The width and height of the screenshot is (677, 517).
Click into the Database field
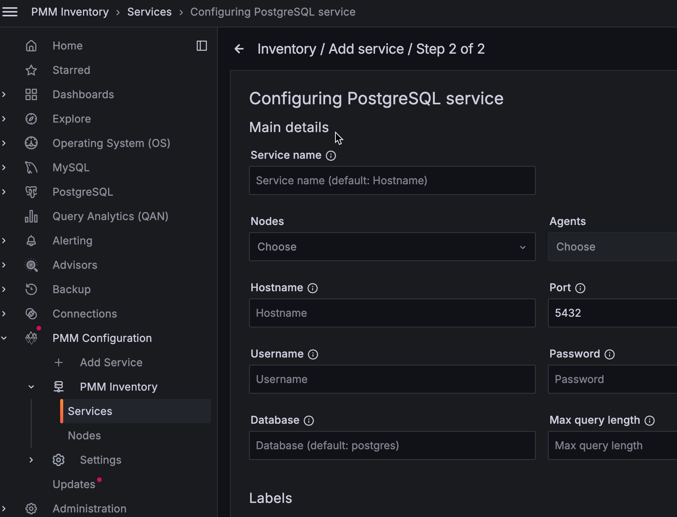click(x=392, y=445)
